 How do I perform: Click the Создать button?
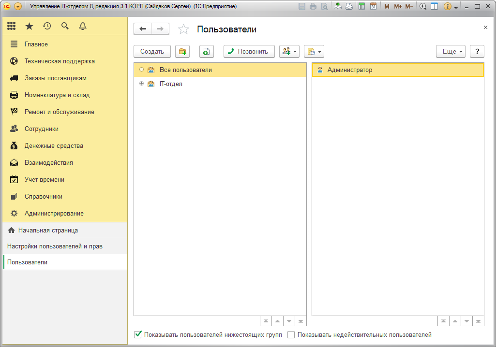coord(152,52)
